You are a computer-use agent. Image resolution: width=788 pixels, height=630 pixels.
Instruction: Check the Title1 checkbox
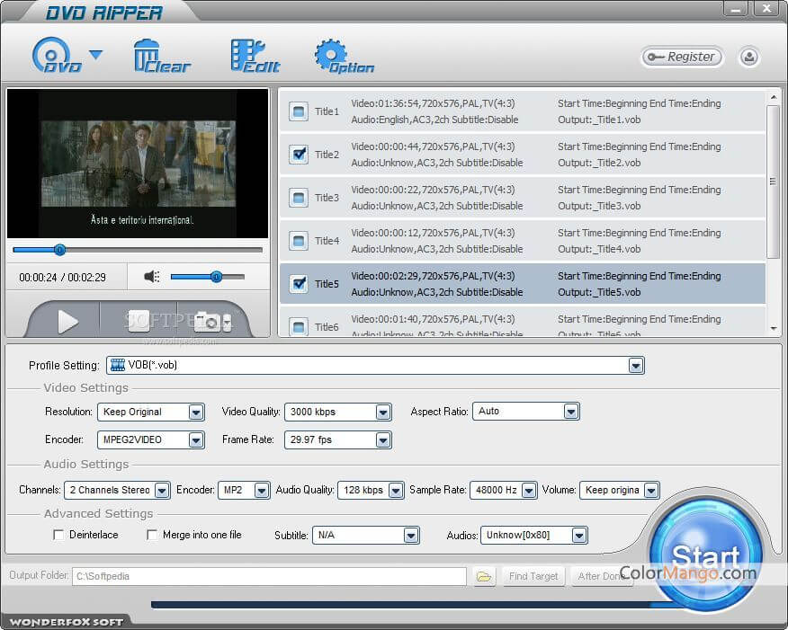point(299,111)
